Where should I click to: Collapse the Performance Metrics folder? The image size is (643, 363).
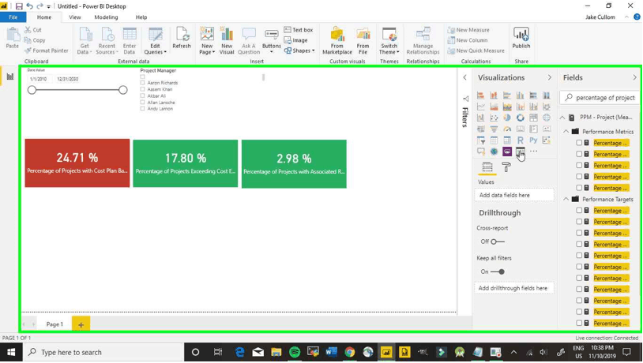click(566, 132)
